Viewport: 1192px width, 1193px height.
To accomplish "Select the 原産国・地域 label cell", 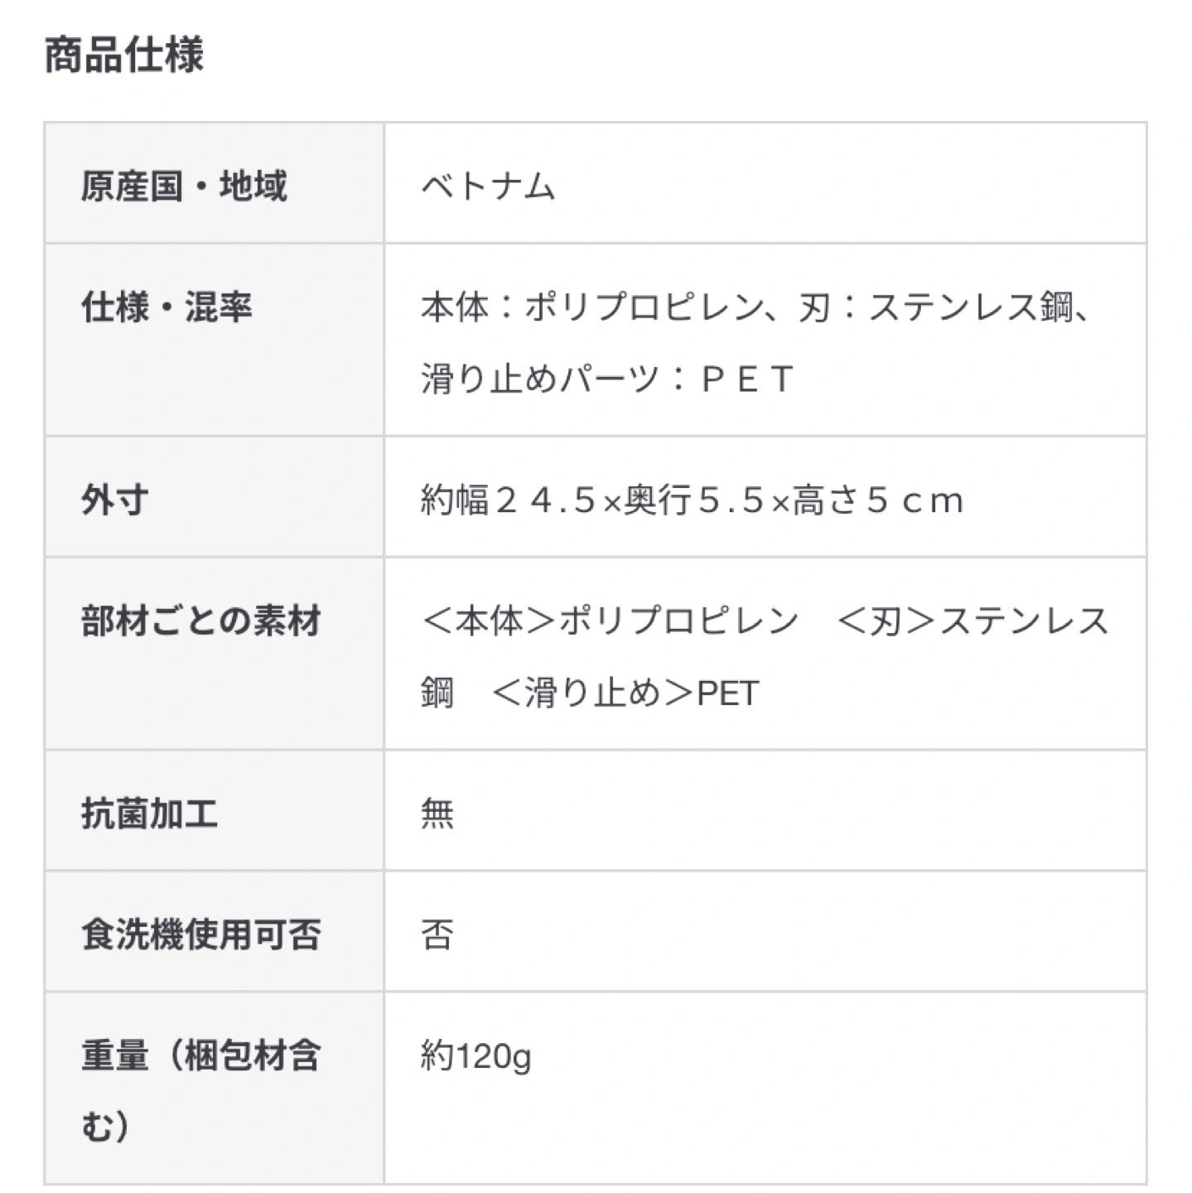I will 214,184.
